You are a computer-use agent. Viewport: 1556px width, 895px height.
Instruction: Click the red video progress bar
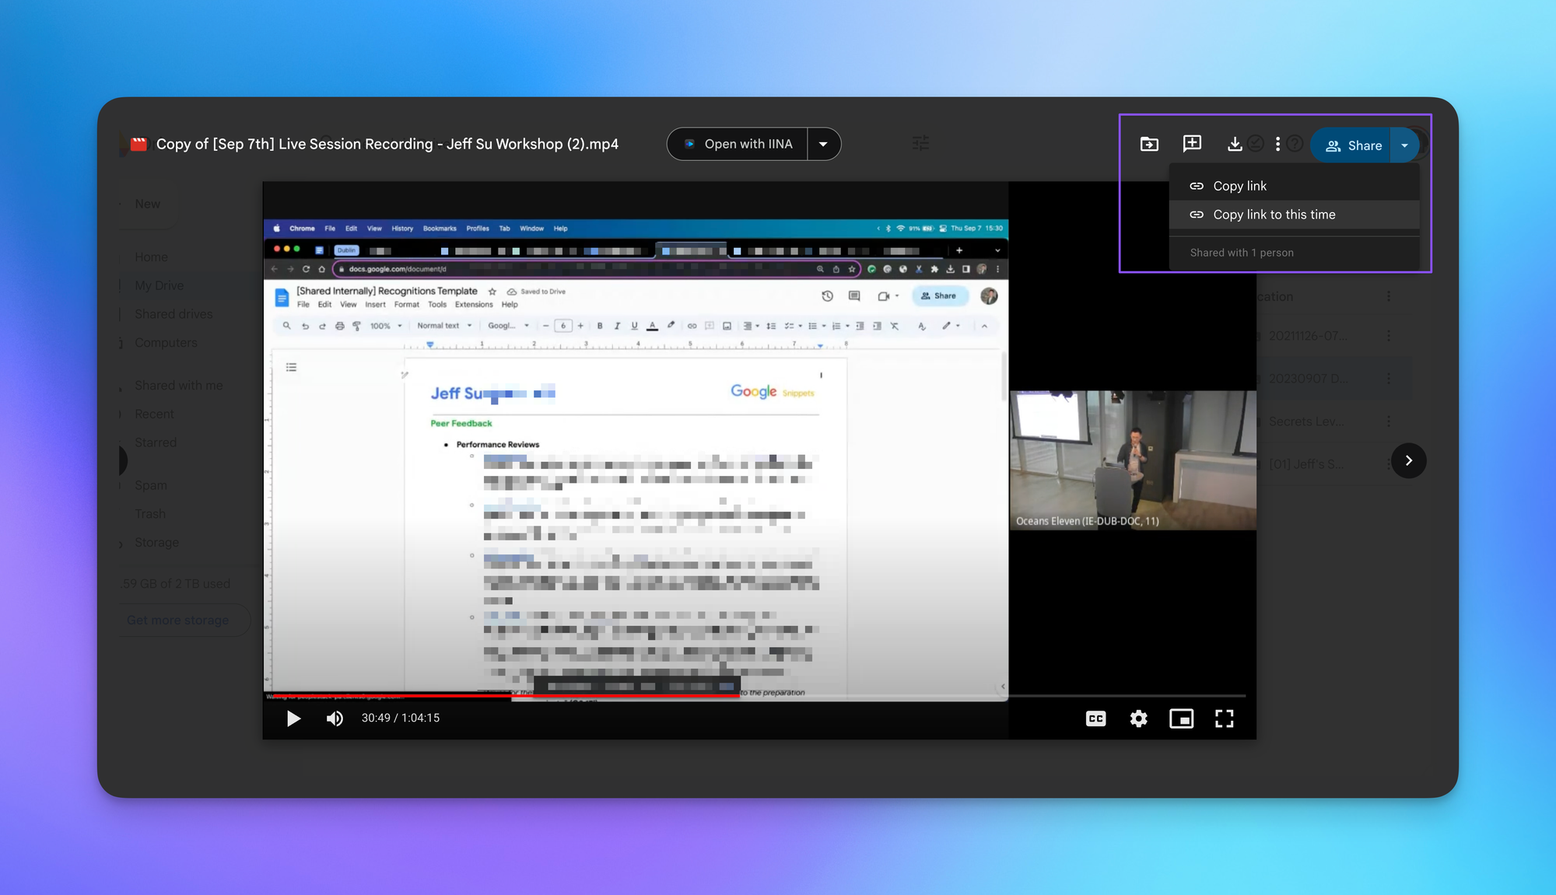tap(502, 695)
